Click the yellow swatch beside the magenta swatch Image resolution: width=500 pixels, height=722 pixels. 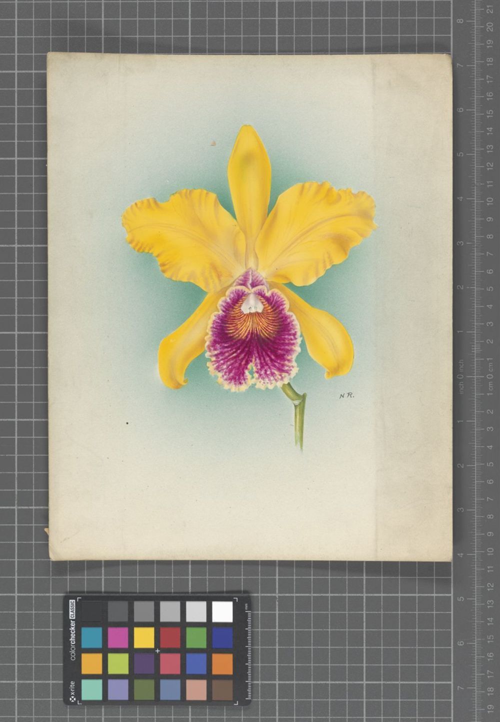click(144, 637)
